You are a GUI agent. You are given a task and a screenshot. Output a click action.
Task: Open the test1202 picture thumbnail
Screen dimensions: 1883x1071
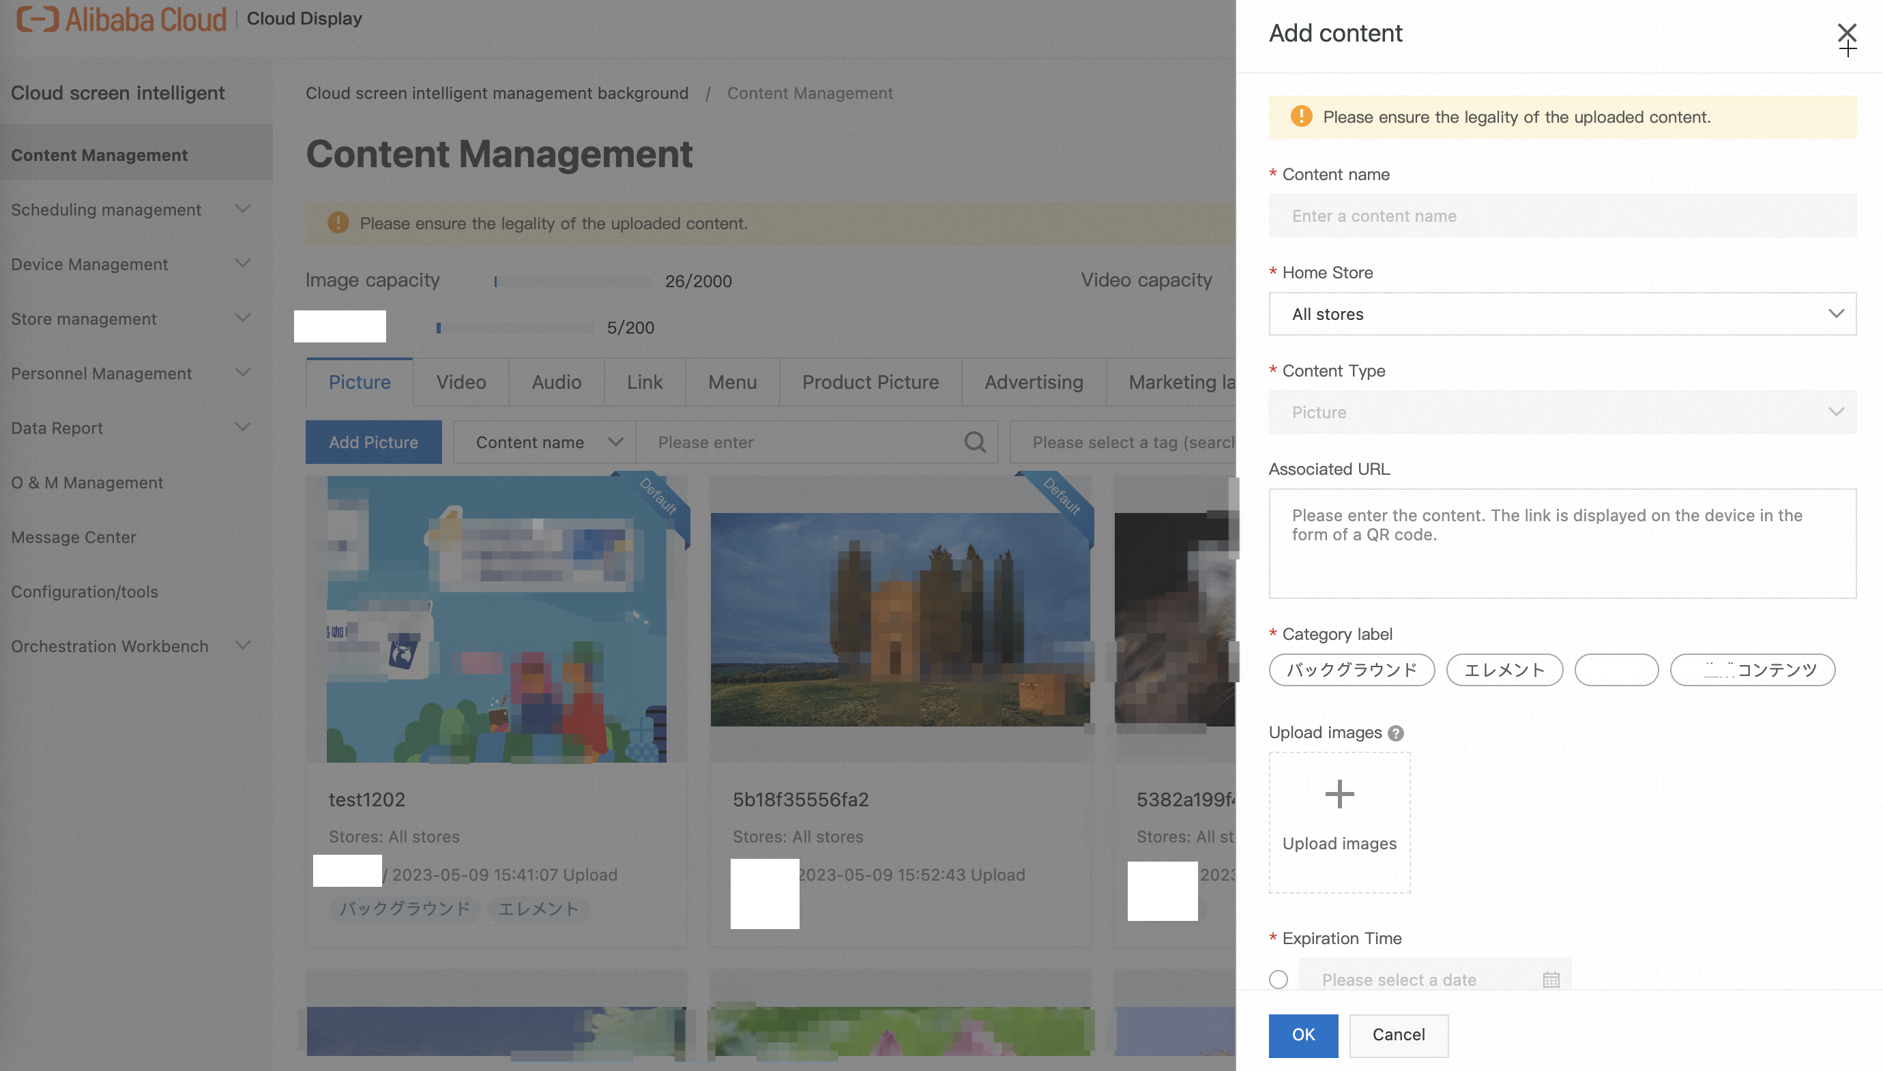497,619
